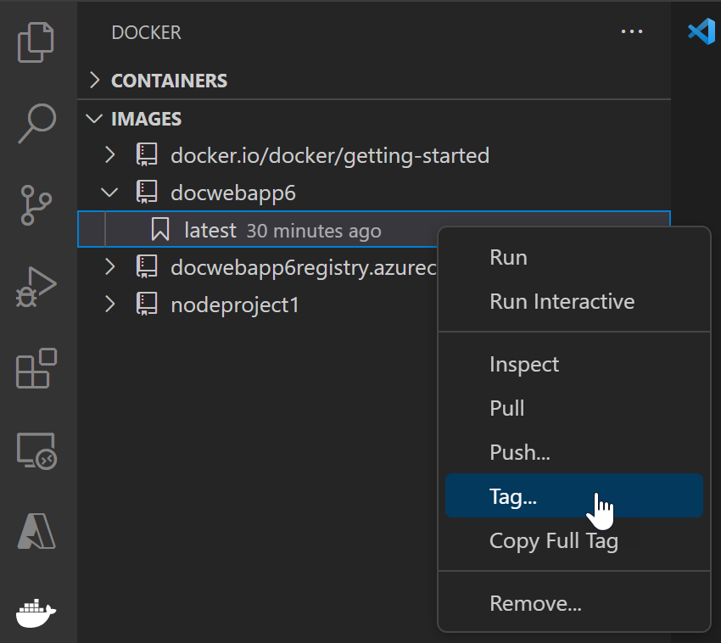Select the docker.io/docker/getting-started image name
This screenshot has height=643, width=721.
point(330,155)
